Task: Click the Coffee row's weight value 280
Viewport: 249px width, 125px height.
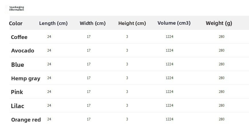Action: click(222, 37)
